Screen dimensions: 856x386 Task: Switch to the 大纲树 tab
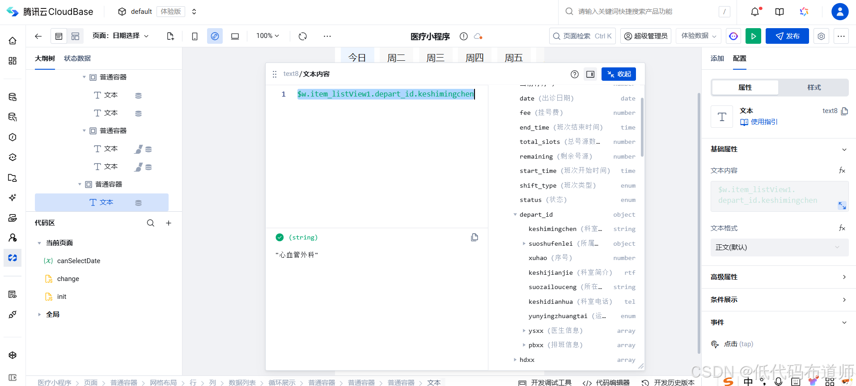[x=45, y=59]
